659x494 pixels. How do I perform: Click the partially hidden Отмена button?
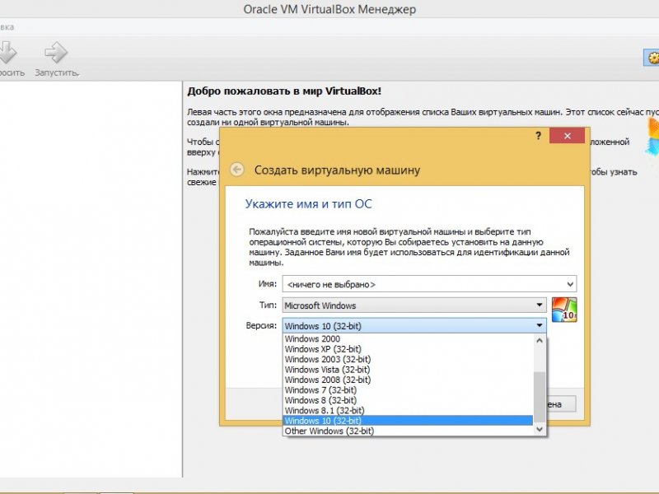point(562,404)
